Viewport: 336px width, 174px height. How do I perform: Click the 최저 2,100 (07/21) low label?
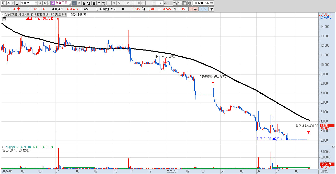point(270,139)
